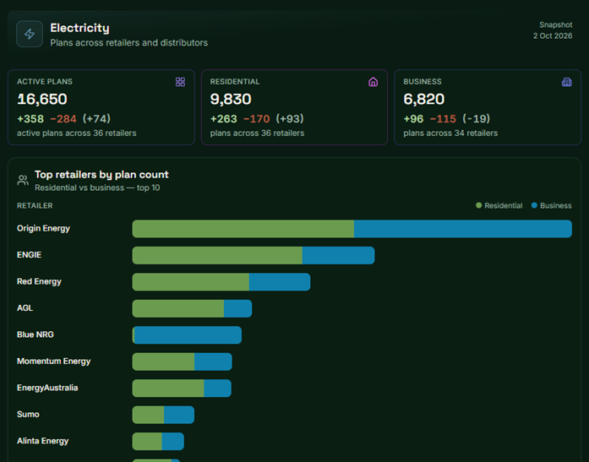Click the +263 residential additions figure
Viewport: 589px width, 462px height.
pyautogui.click(x=223, y=119)
